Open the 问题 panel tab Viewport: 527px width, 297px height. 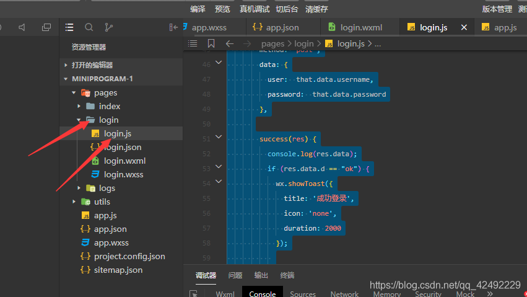[235, 275]
